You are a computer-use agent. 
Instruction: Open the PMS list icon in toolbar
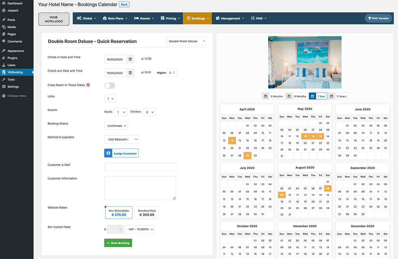[x=253, y=18]
